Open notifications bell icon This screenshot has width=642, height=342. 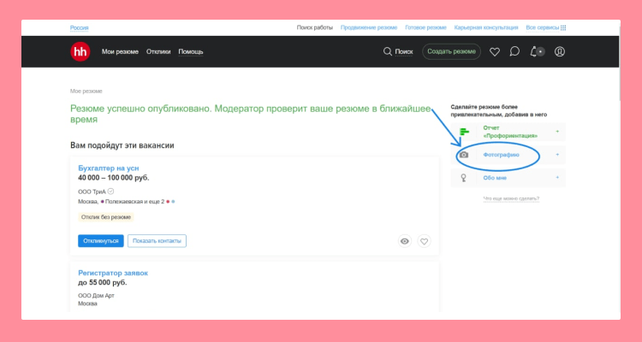pos(533,51)
